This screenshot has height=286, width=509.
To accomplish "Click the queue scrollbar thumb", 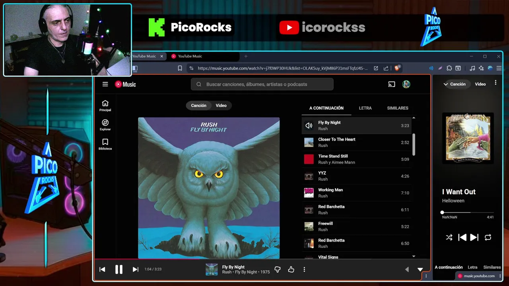I will pos(414,145).
